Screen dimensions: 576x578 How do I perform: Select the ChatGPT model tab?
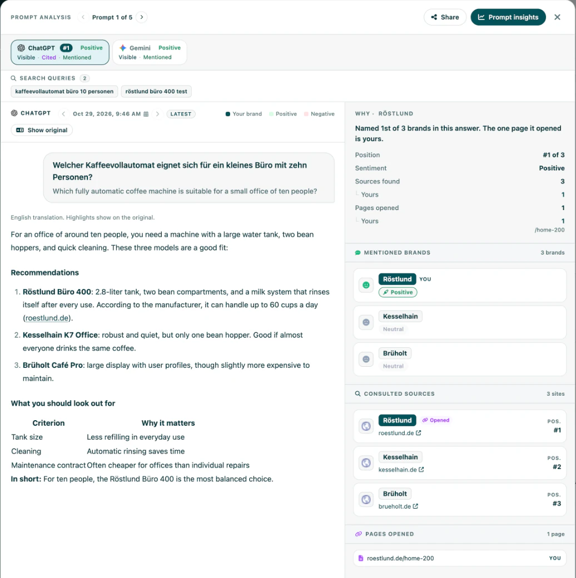[60, 52]
